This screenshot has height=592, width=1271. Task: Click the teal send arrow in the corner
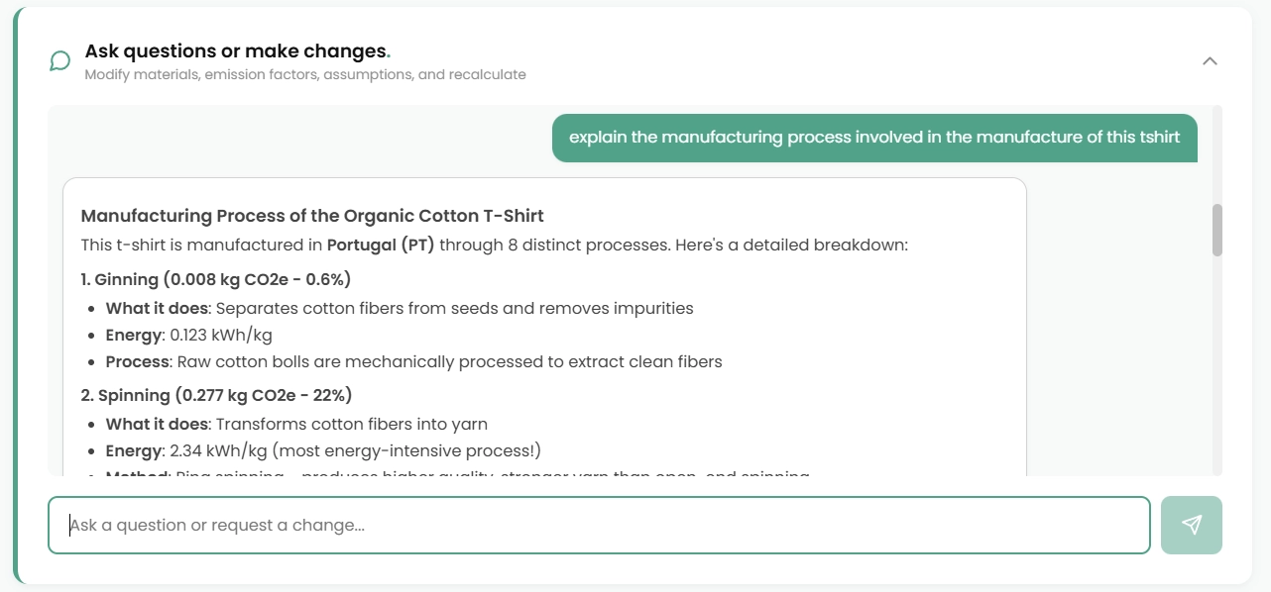point(1191,525)
